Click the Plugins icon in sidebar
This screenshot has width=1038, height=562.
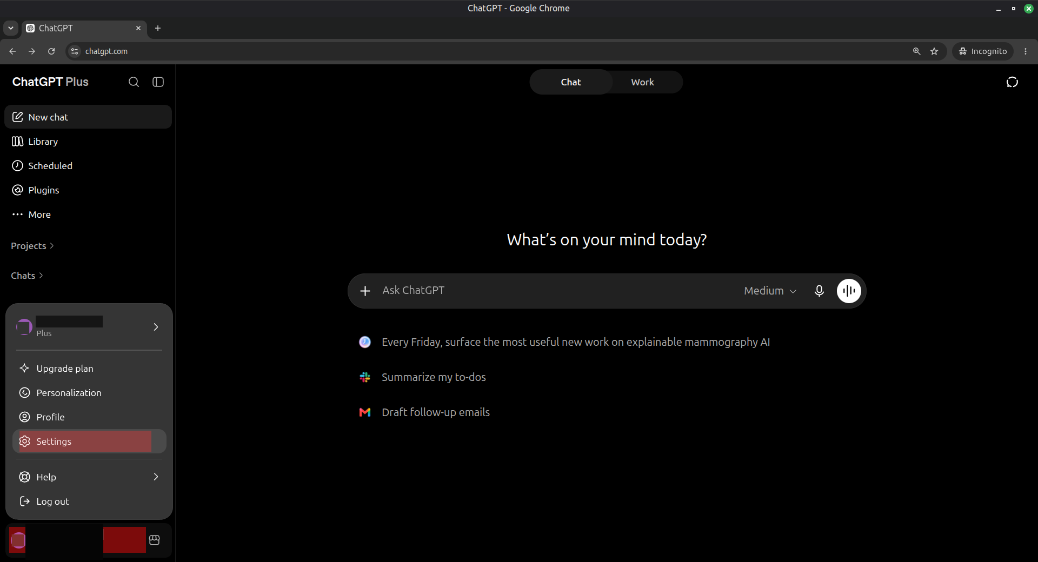(x=18, y=190)
